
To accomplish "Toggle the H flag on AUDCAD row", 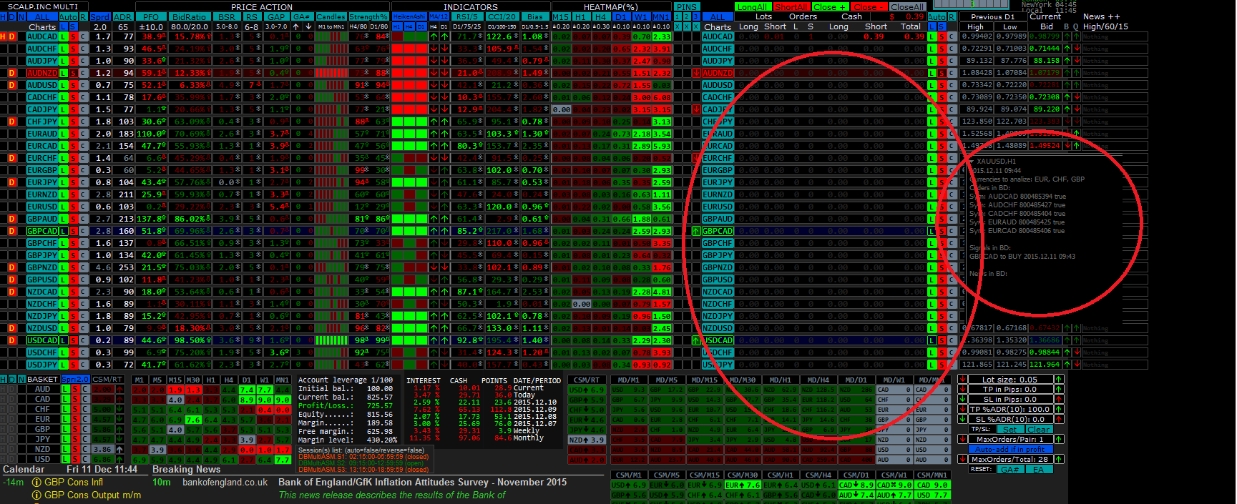I will 3,36.
